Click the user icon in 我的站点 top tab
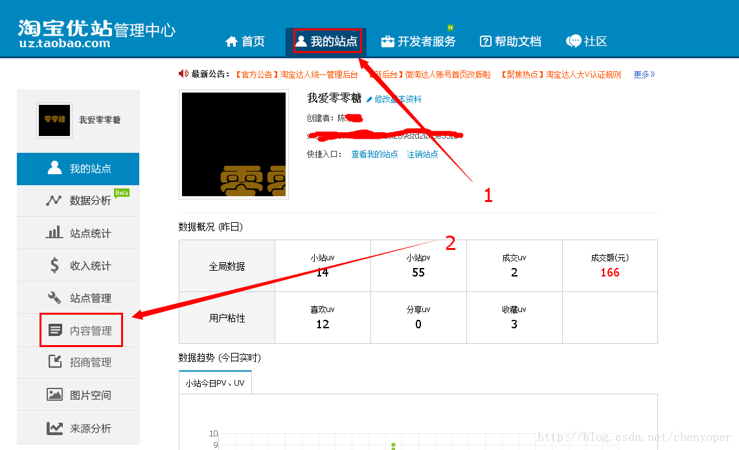Image resolution: width=739 pixels, height=450 pixels. coord(301,41)
